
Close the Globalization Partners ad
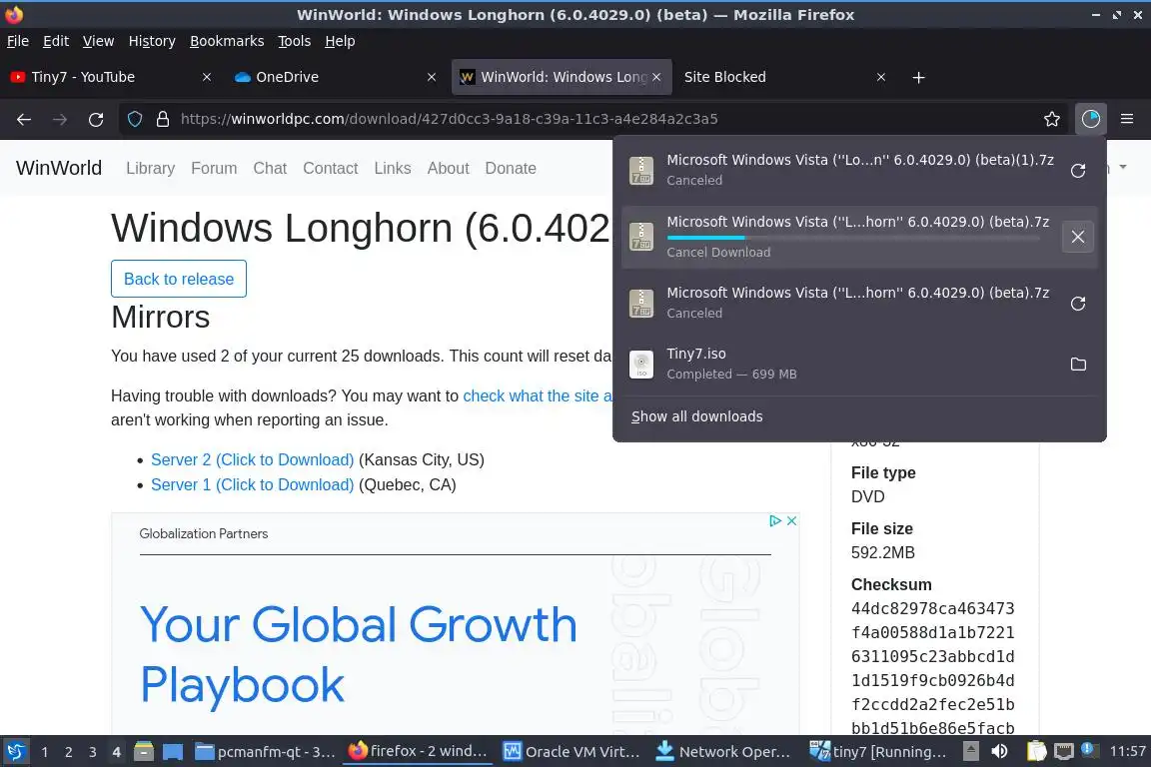point(791,520)
